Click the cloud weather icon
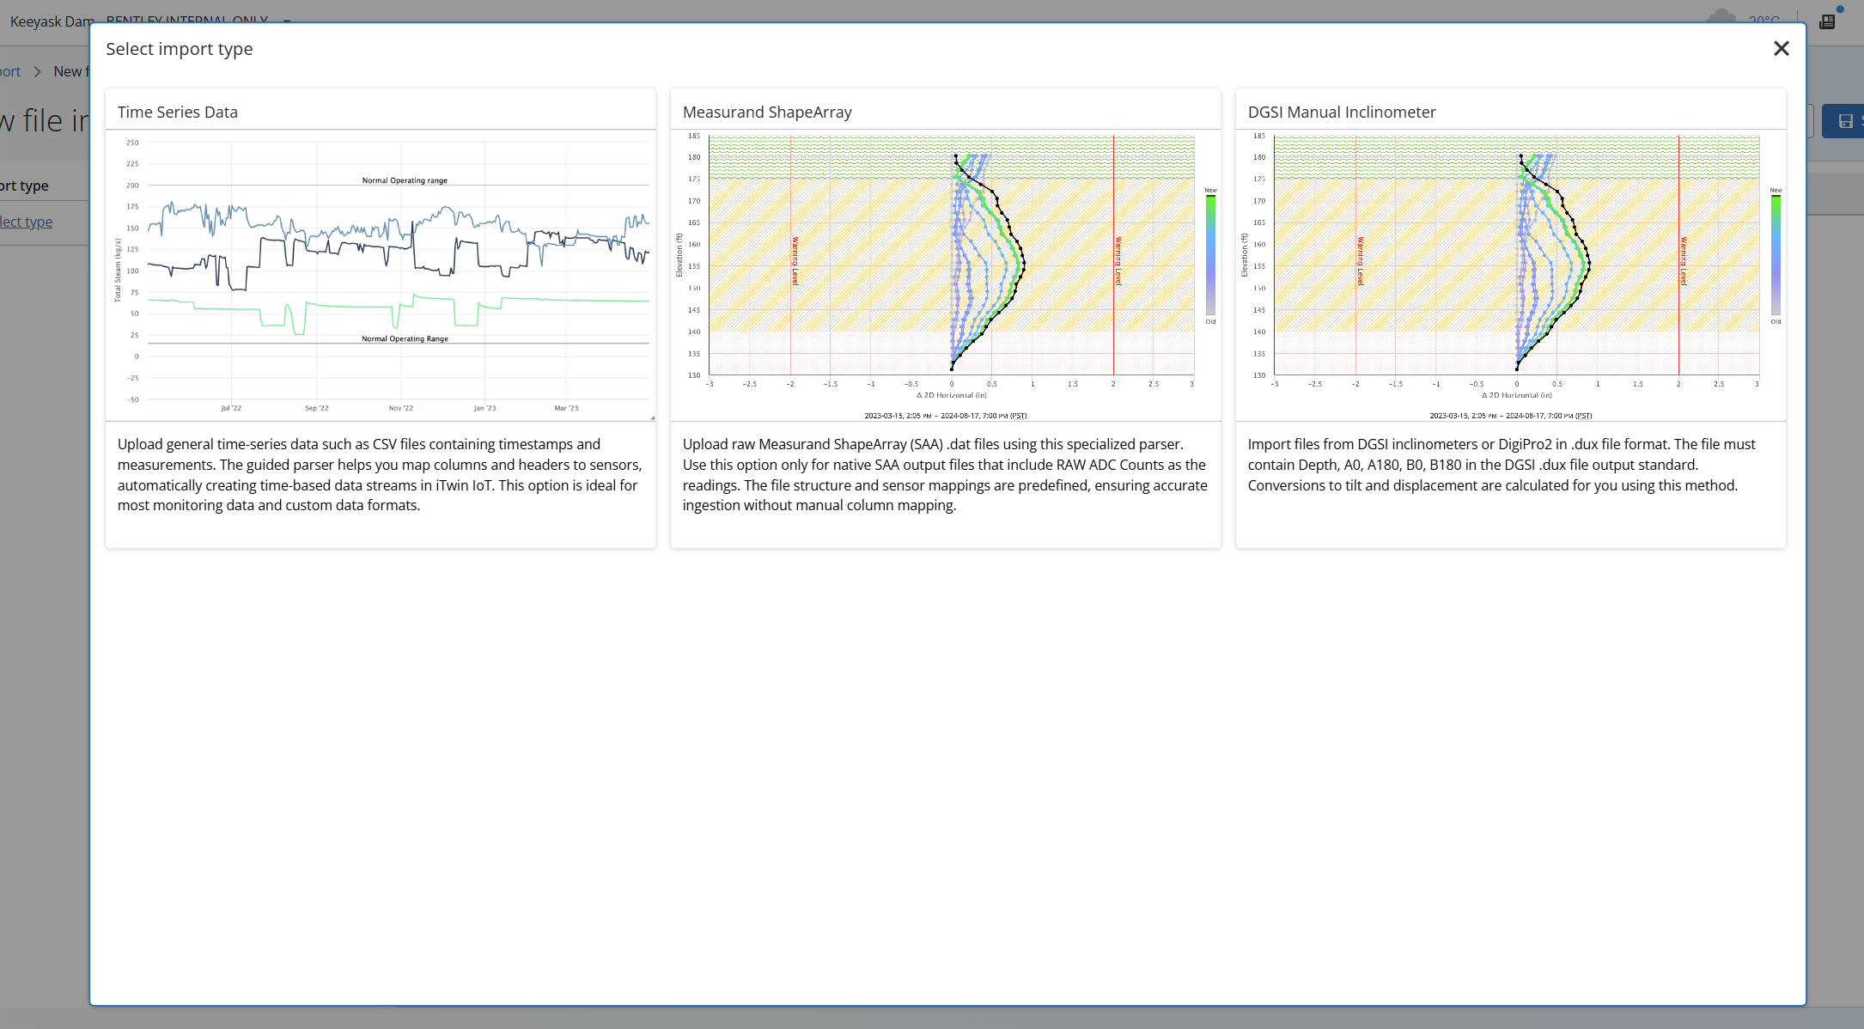 1721,17
